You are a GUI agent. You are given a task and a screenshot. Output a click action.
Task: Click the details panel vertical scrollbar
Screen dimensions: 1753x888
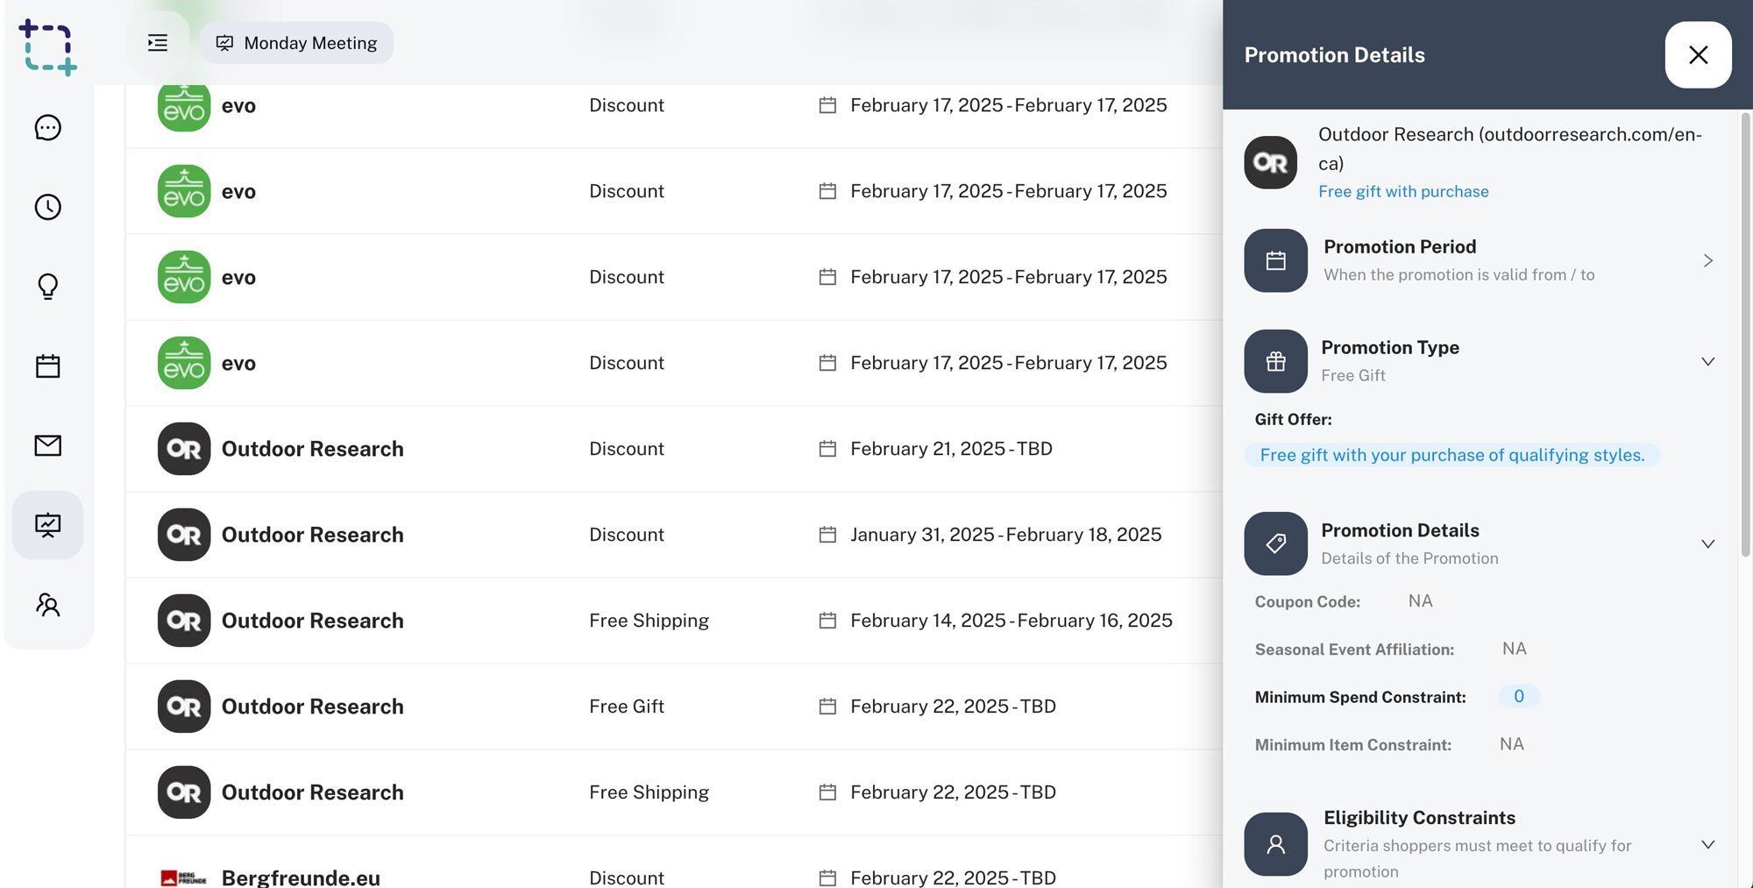1745,335
